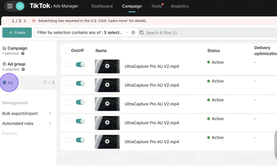Go to previous notification arrow

(x=8, y=21)
